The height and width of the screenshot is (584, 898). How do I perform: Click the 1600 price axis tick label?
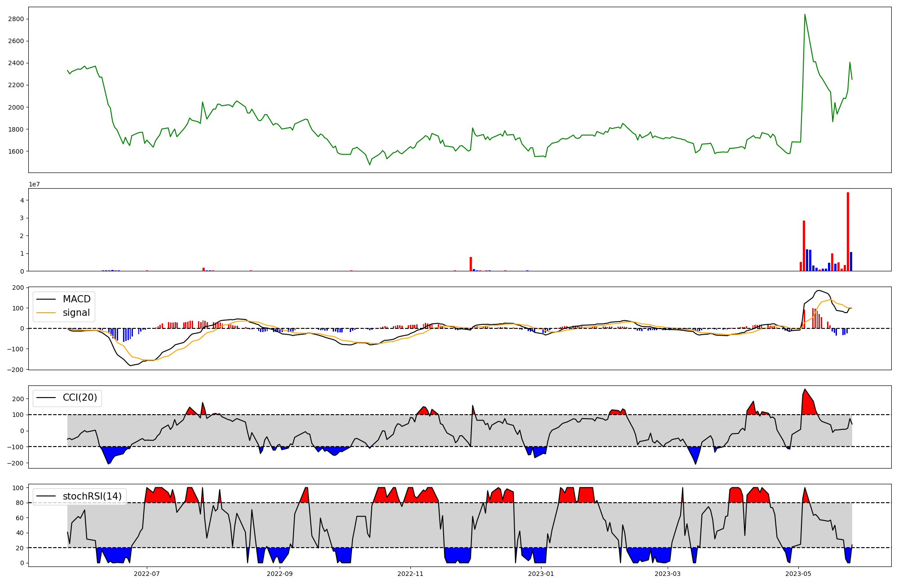[16, 151]
